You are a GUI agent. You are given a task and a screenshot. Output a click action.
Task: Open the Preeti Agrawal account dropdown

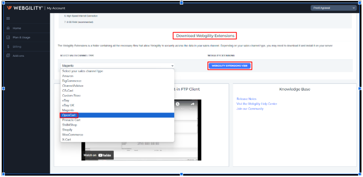pos(333,8)
